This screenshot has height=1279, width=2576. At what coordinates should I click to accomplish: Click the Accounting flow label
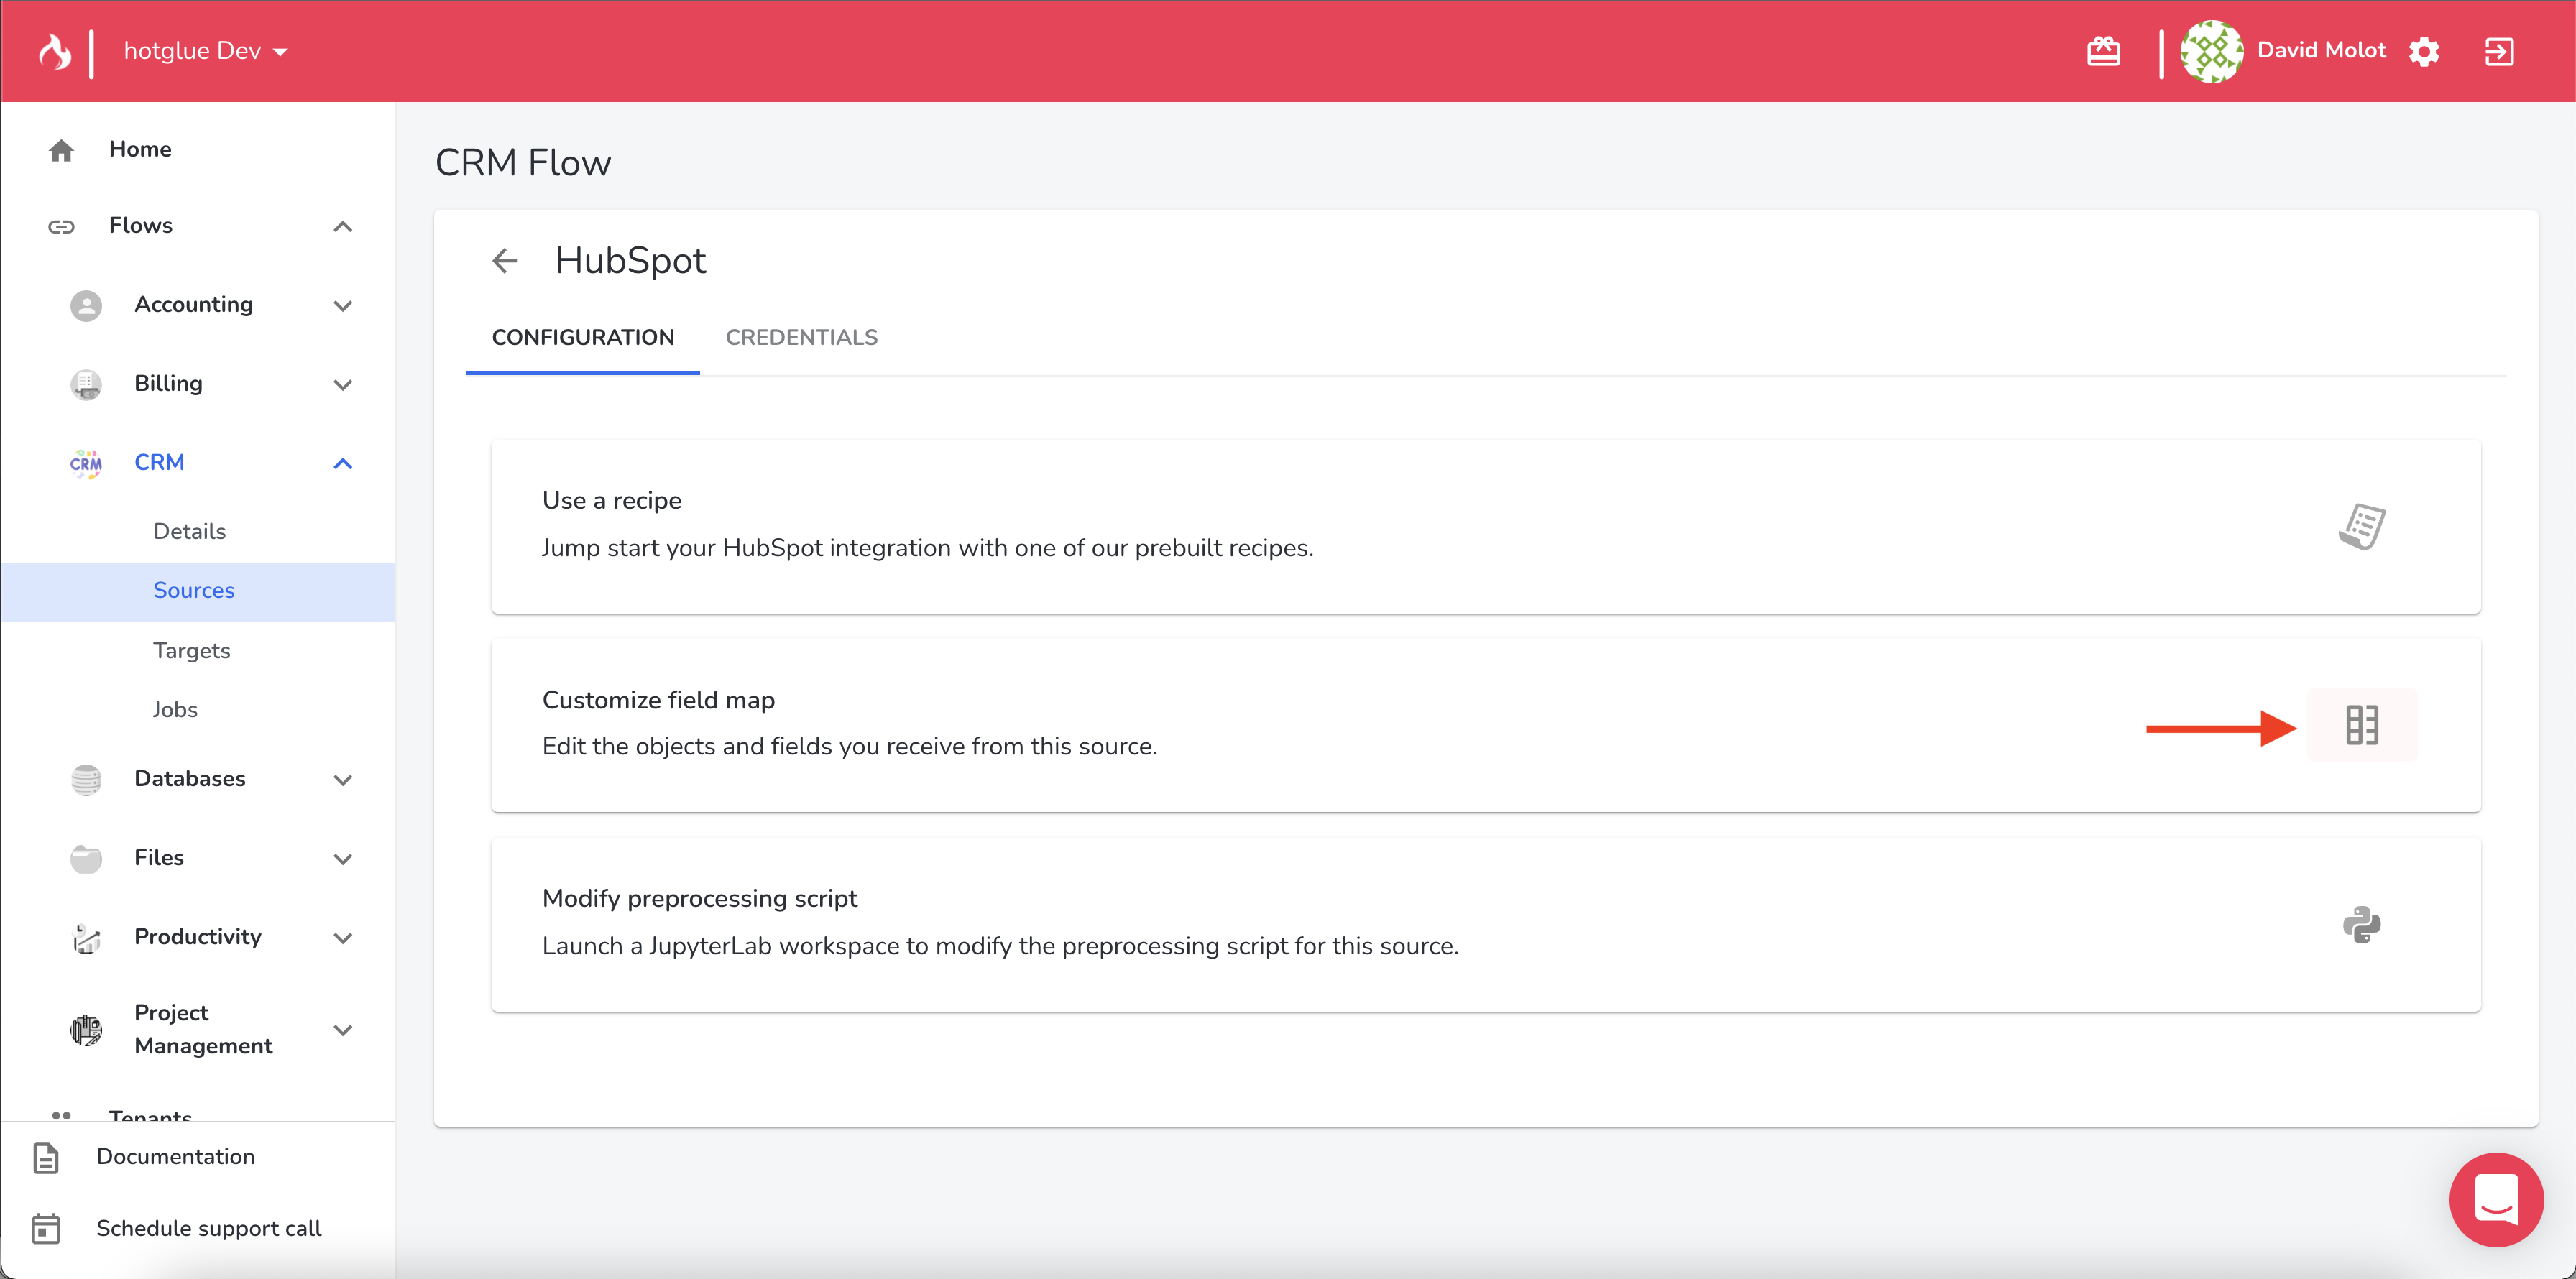pyautogui.click(x=194, y=304)
